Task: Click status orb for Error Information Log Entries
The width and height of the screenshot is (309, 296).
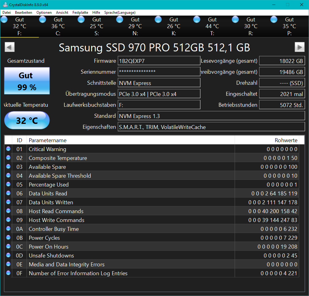Action: tap(8, 273)
